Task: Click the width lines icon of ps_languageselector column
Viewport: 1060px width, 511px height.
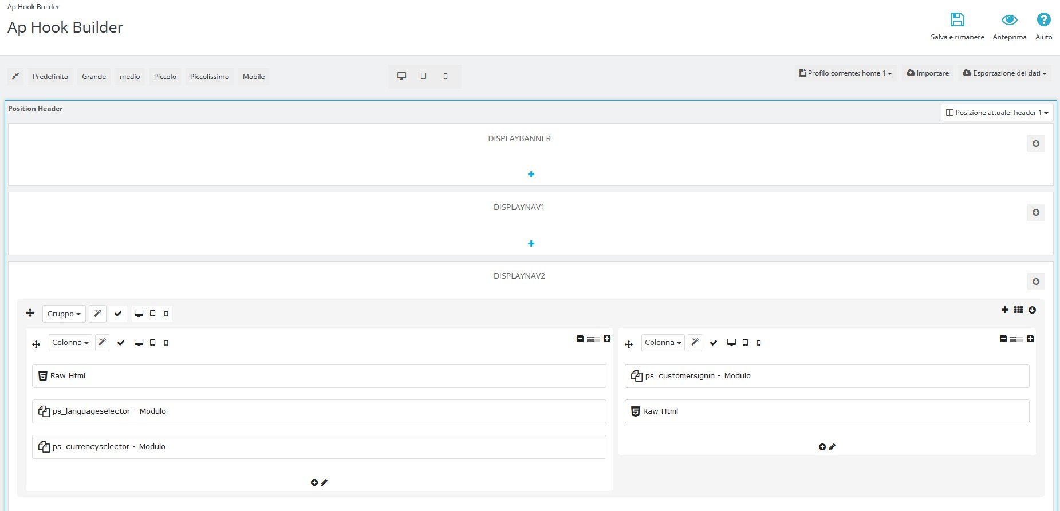Action: point(593,339)
